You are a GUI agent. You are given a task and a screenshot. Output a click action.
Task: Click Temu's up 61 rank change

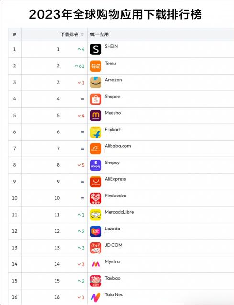(79, 66)
